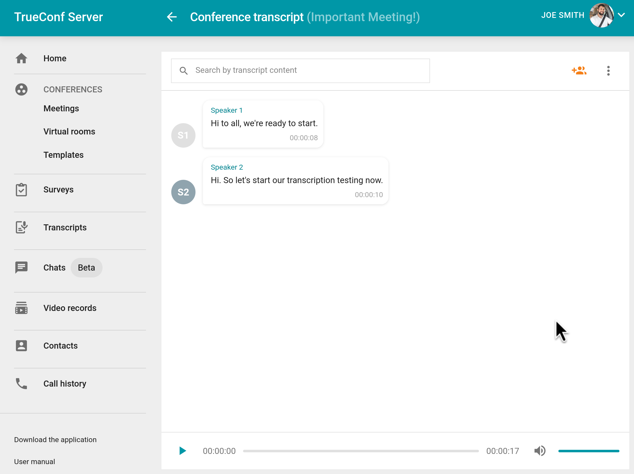The height and width of the screenshot is (474, 634).
Task: Click the Conferences section icon
Action: 21,89
